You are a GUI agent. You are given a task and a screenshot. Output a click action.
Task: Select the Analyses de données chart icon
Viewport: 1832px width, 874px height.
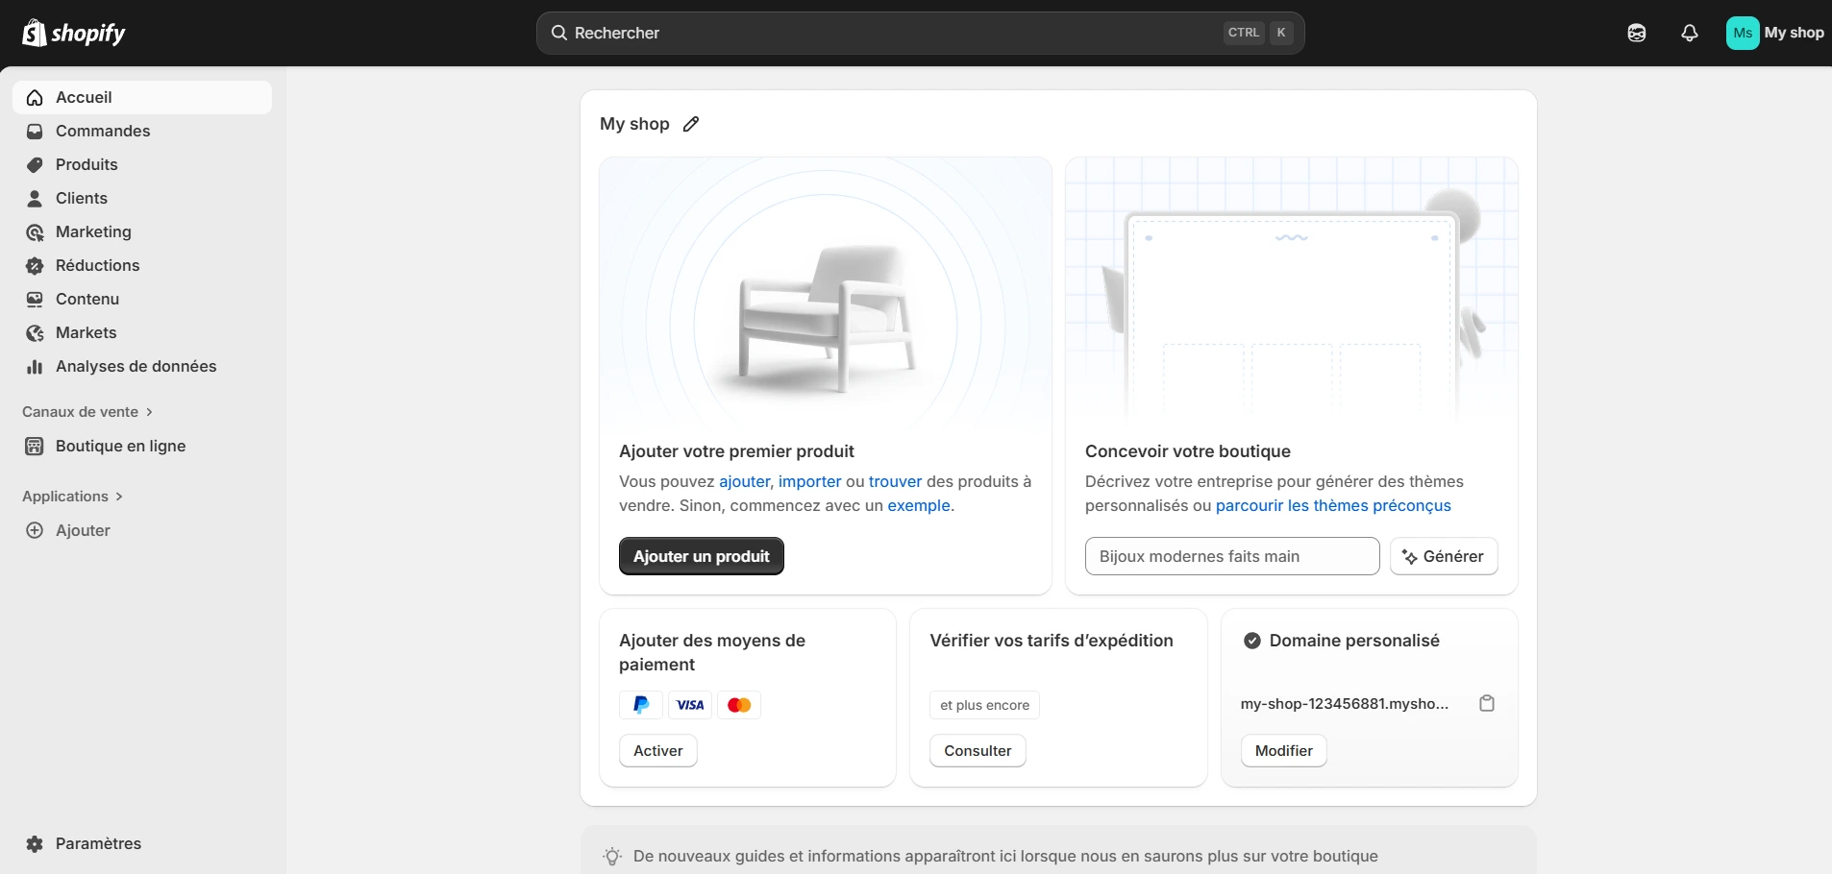(35, 366)
